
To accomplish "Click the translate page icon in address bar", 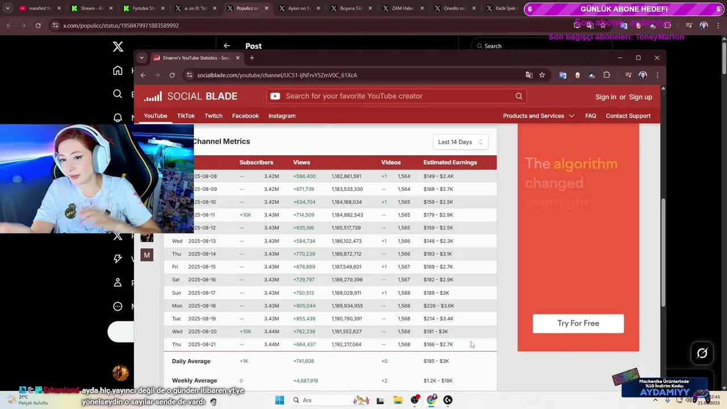I will tap(529, 75).
